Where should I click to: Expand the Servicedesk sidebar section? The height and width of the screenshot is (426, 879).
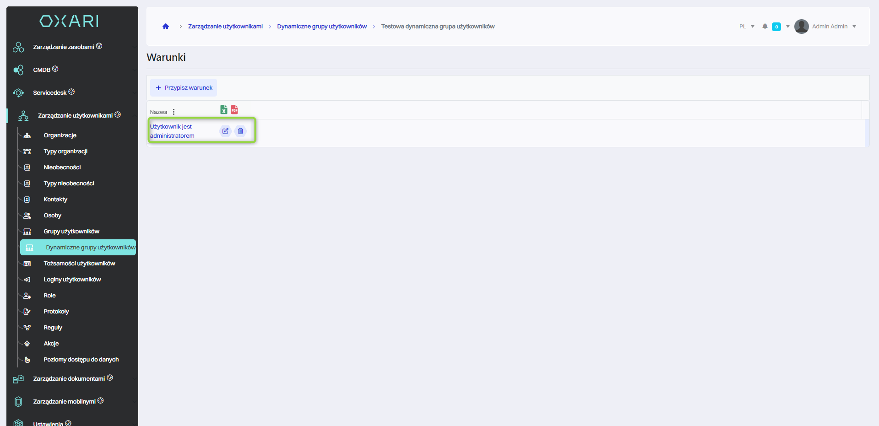click(49, 92)
